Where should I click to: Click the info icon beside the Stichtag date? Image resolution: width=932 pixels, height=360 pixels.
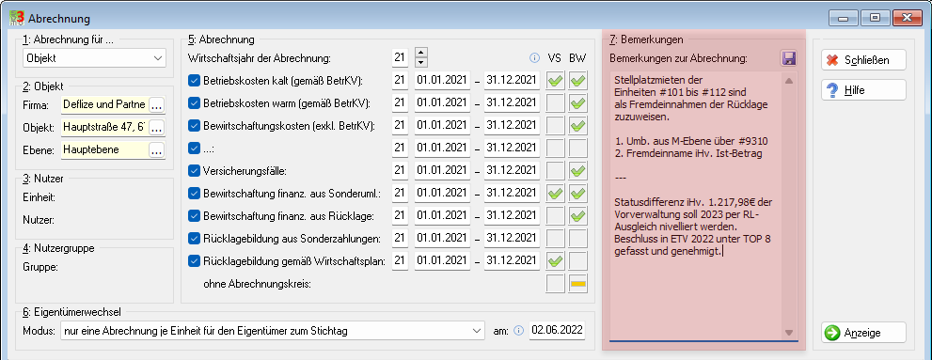click(x=519, y=330)
